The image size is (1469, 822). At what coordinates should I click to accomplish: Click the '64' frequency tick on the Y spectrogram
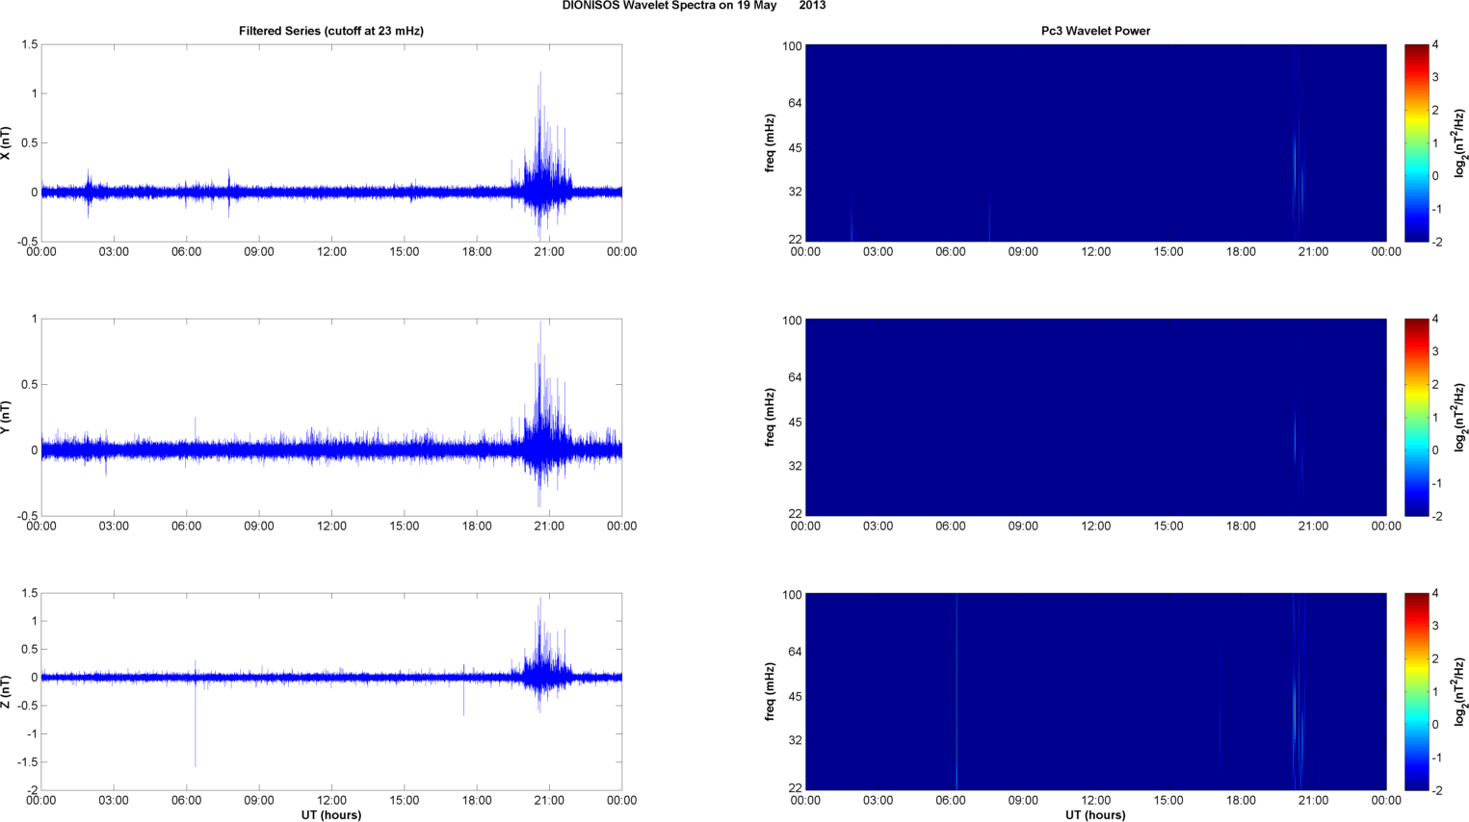coord(794,377)
